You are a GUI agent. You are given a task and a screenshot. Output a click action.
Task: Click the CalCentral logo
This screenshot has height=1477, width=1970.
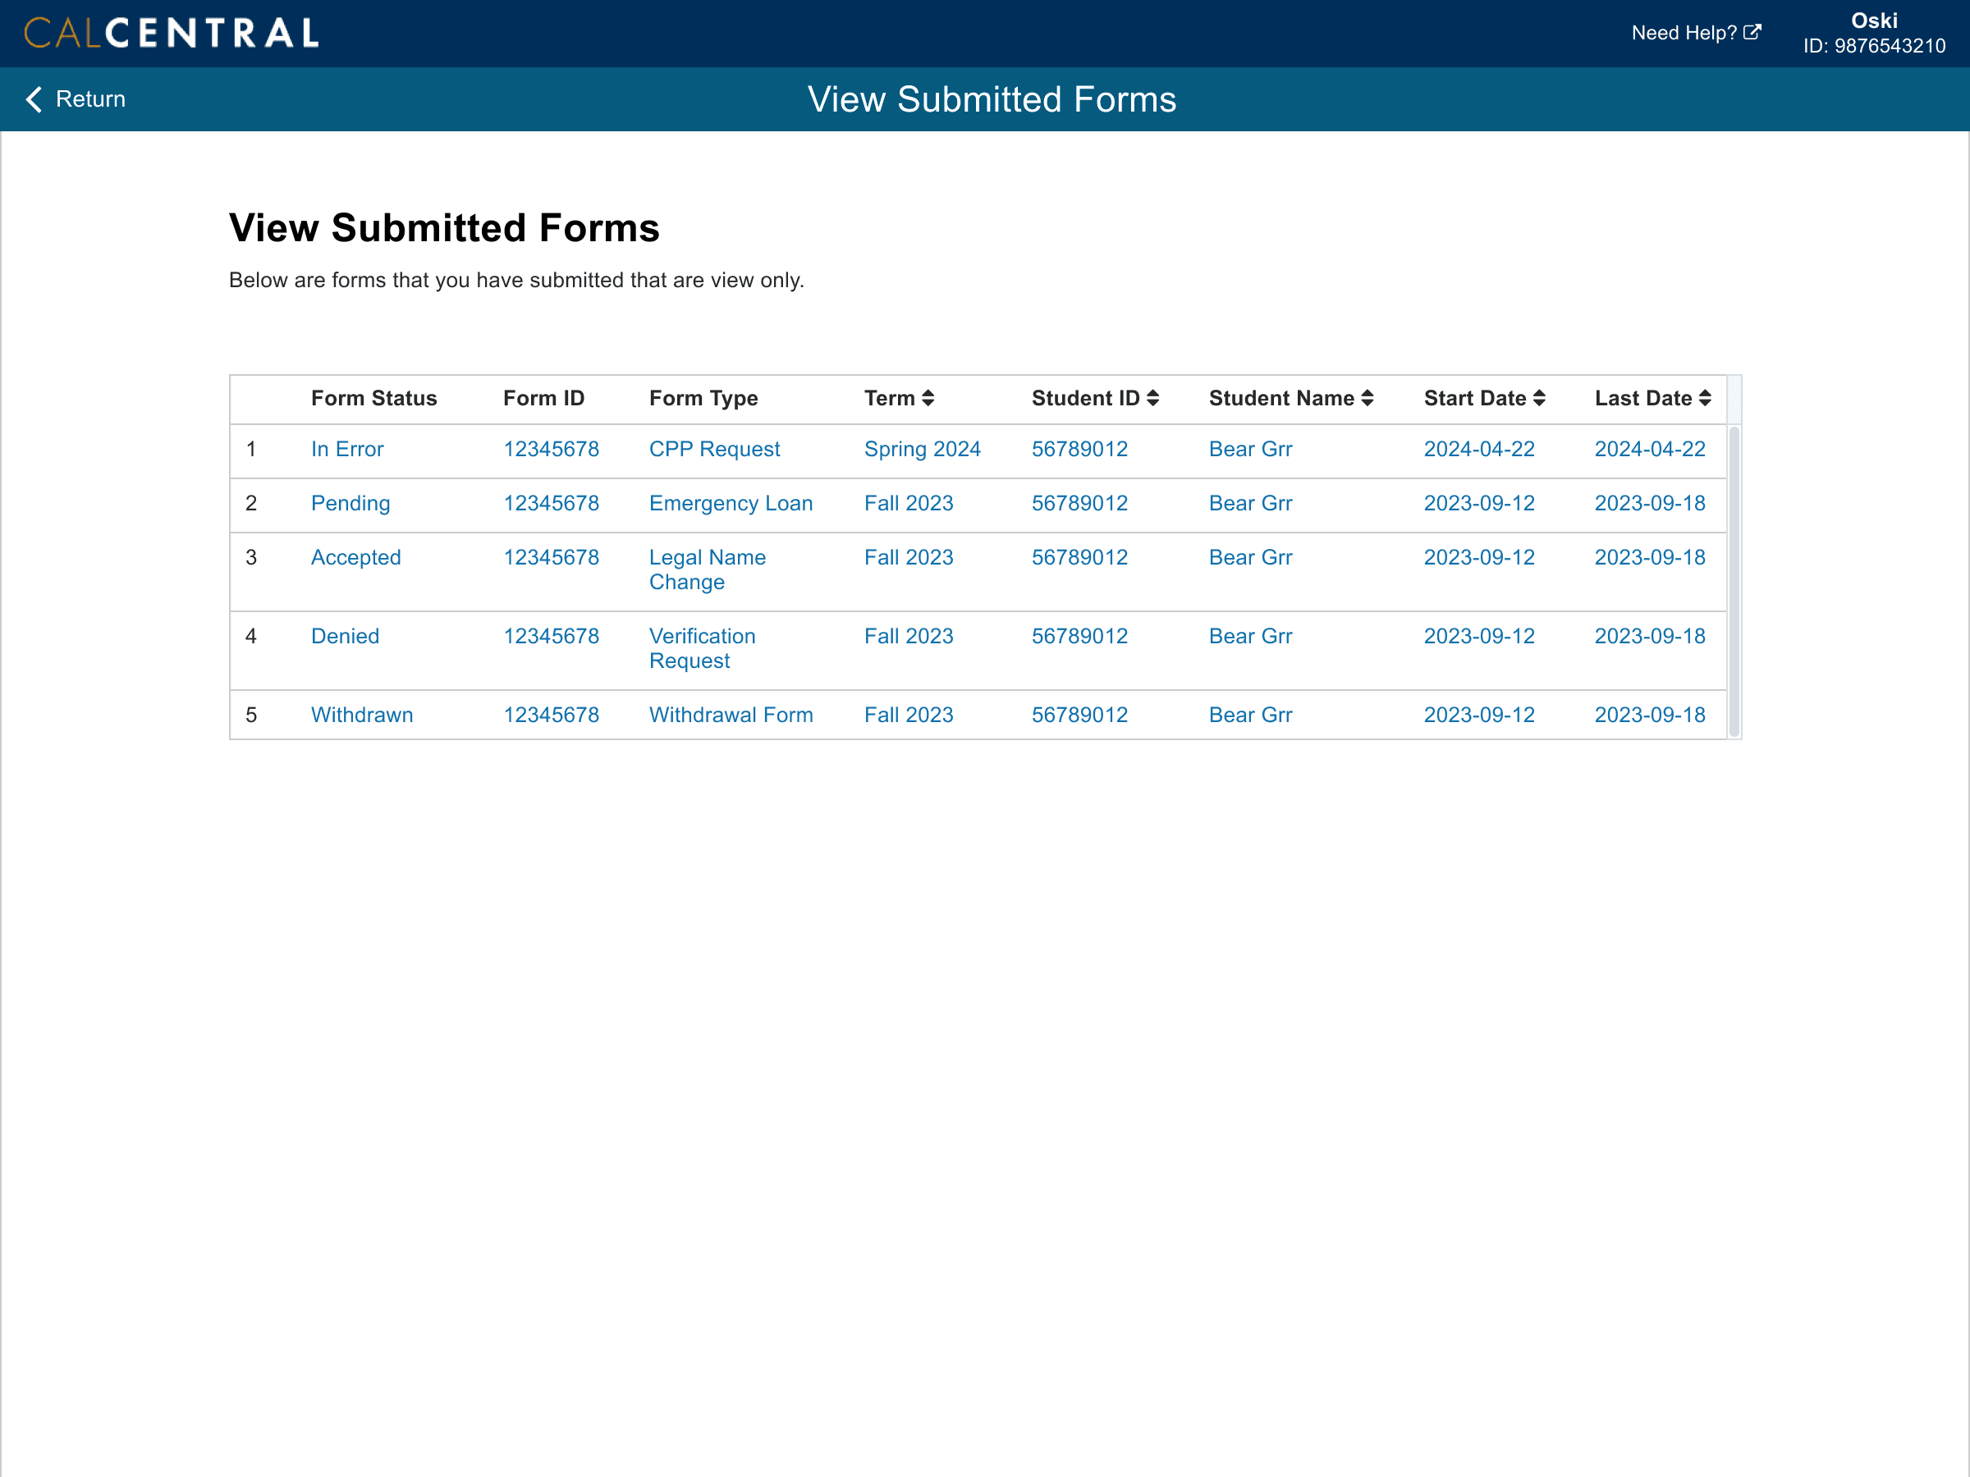(x=171, y=33)
